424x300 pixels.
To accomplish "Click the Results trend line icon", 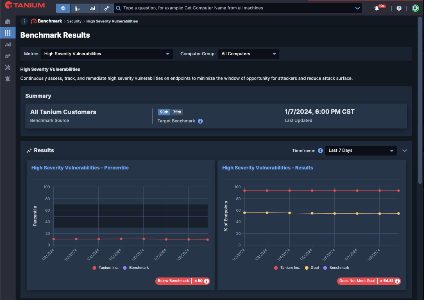I will (29, 151).
